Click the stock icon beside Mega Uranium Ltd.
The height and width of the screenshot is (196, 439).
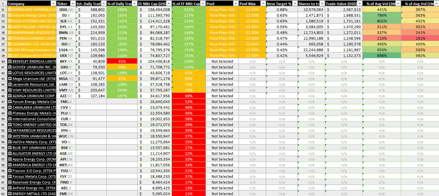pyautogui.click(x=10, y=79)
